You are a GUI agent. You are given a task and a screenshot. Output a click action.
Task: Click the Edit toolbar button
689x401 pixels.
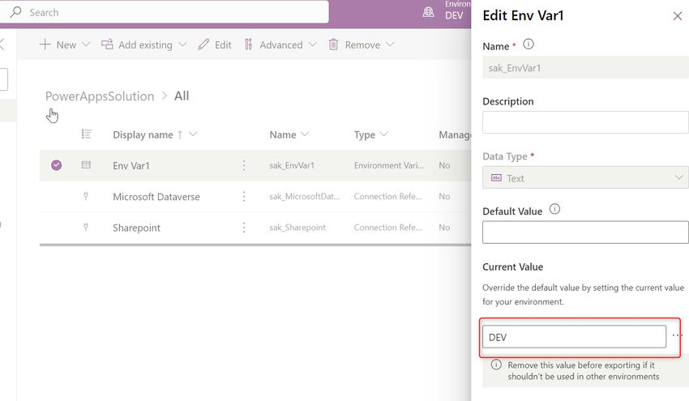[215, 45]
